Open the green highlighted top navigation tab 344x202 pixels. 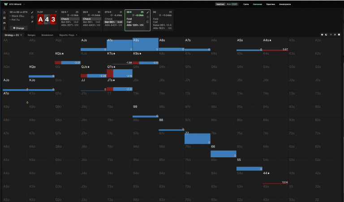(x=258, y=4)
